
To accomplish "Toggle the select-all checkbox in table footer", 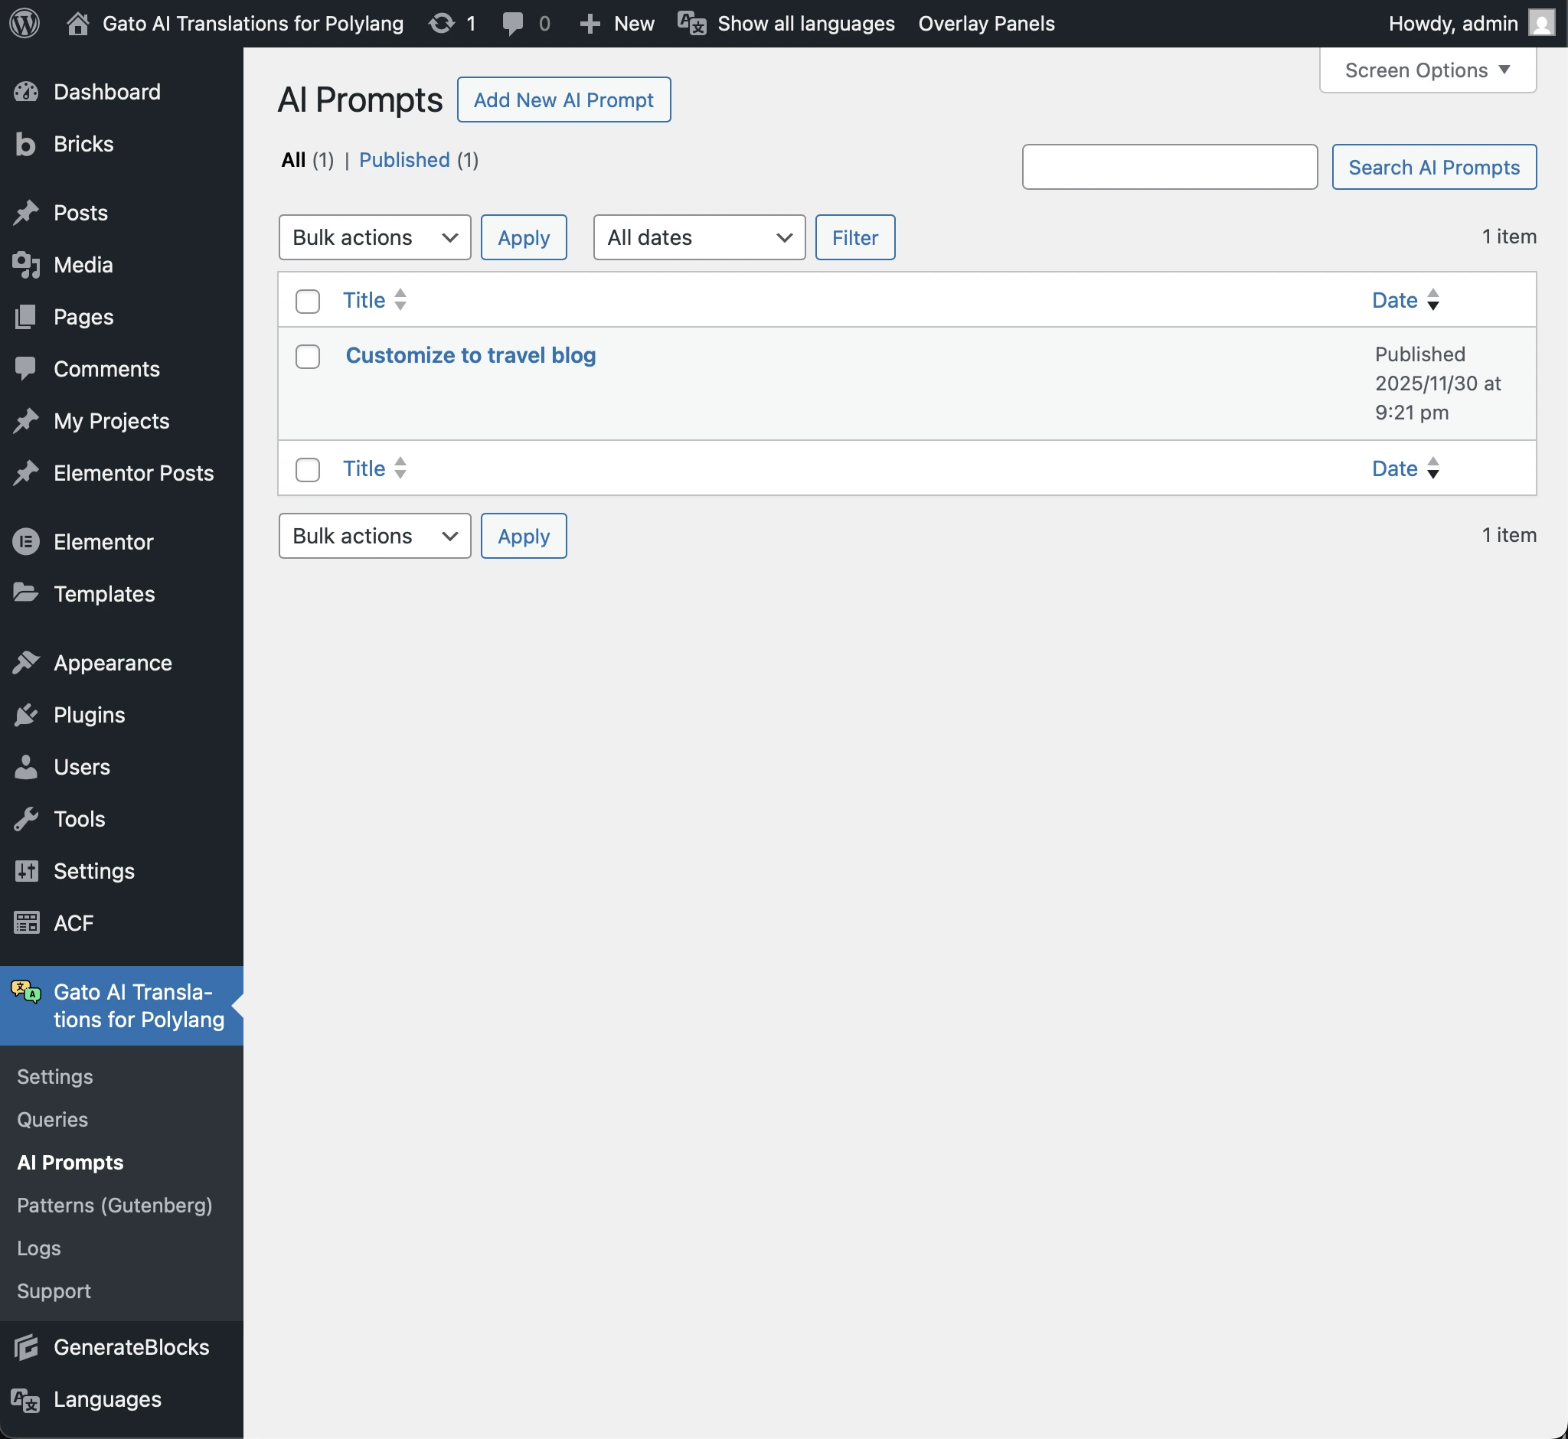I will point(308,469).
